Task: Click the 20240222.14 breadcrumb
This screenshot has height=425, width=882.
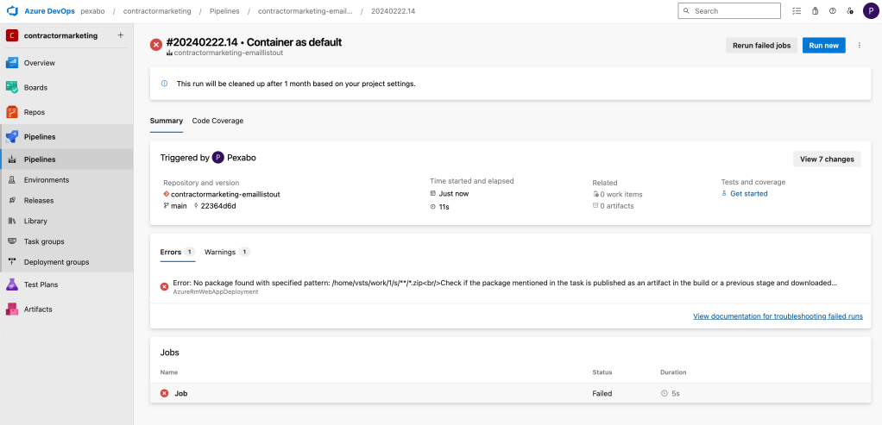Action: [394, 11]
